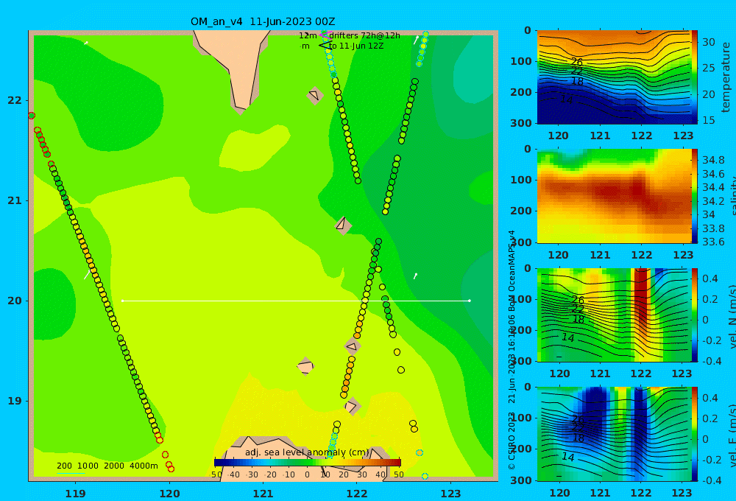The height and width of the screenshot is (501, 736).
Task: Click the 'vel. E (m/s)' axis label
Action: [732, 435]
